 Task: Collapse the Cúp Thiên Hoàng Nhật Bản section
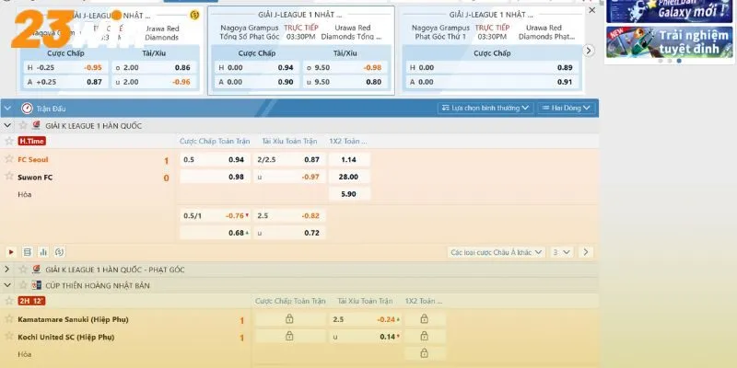coord(8,286)
